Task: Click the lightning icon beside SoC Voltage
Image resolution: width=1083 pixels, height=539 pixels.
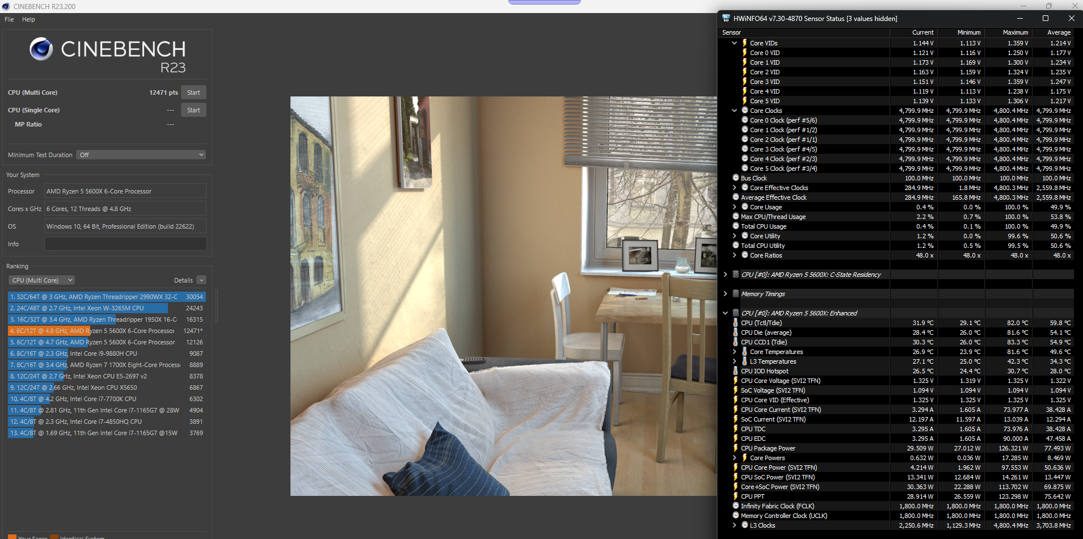Action: [736, 390]
